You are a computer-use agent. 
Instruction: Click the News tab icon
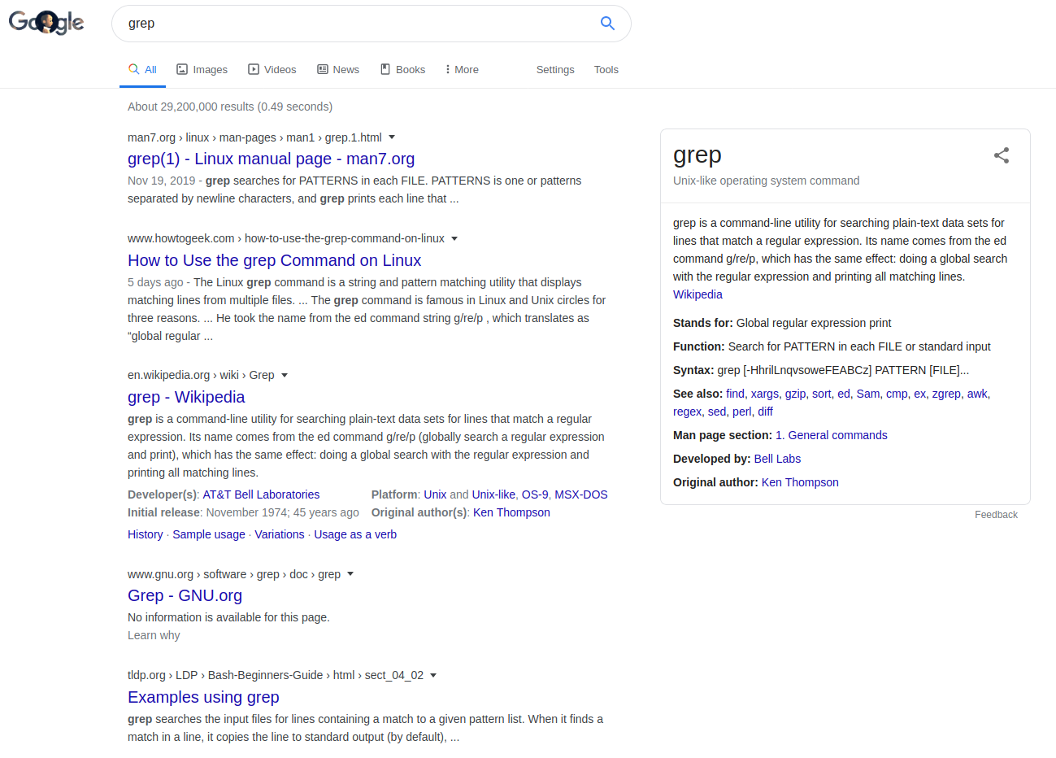(x=323, y=69)
